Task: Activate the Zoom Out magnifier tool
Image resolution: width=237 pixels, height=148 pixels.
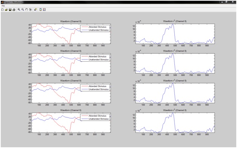Action: click(x=23, y=10)
